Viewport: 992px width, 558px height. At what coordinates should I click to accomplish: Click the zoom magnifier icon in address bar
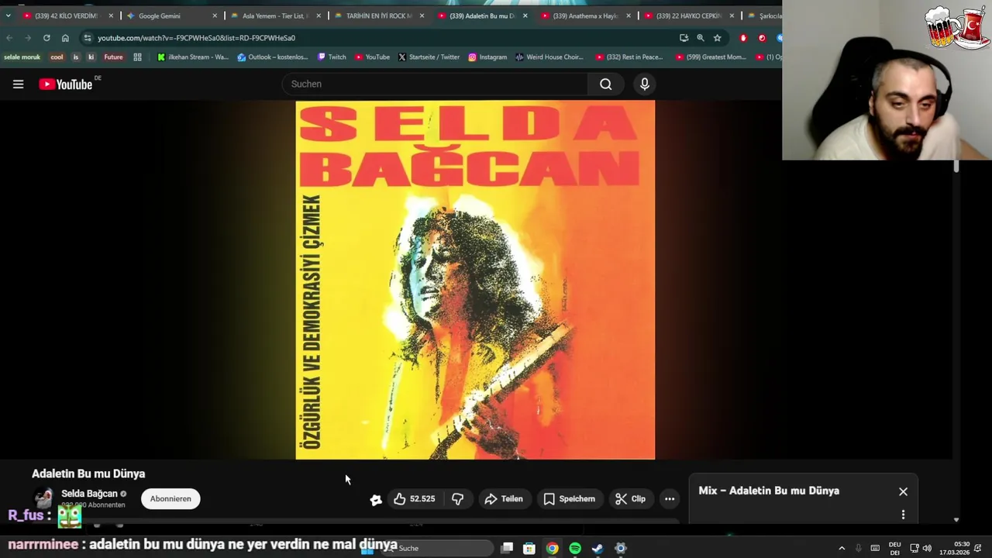(701, 38)
